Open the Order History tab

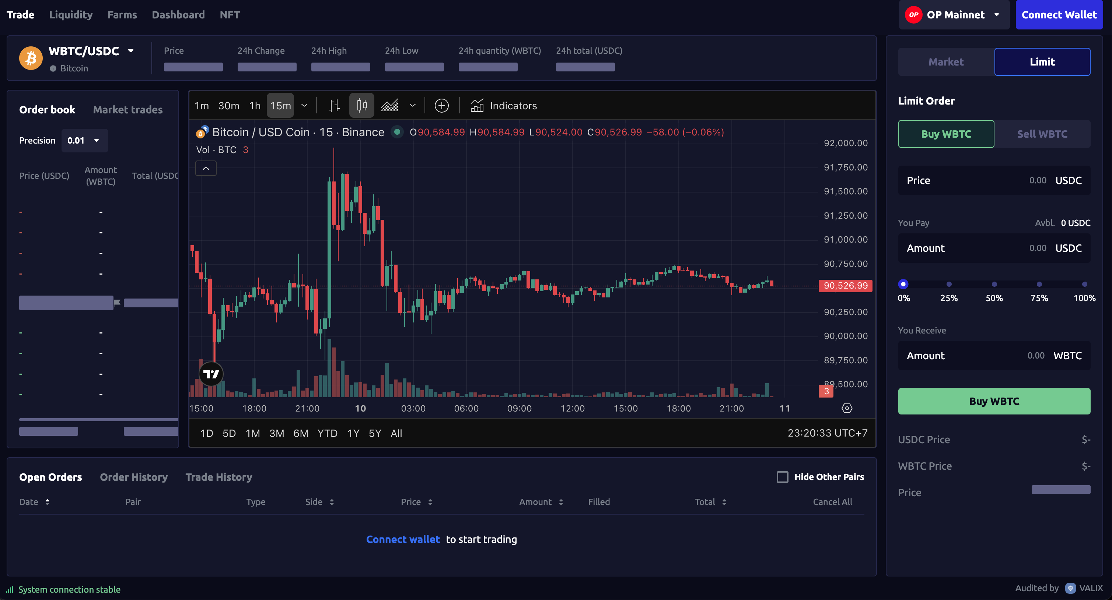[x=134, y=477]
